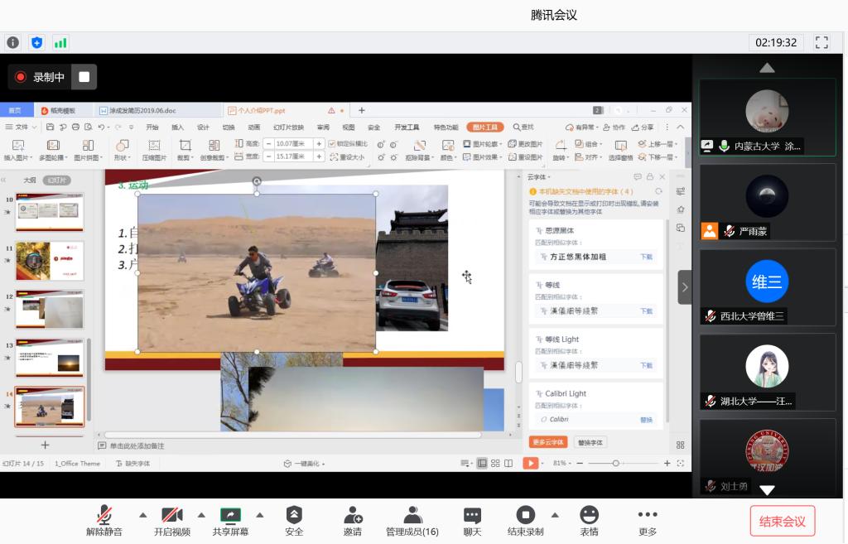Unmute the microphone (解除静音)

coord(104,521)
